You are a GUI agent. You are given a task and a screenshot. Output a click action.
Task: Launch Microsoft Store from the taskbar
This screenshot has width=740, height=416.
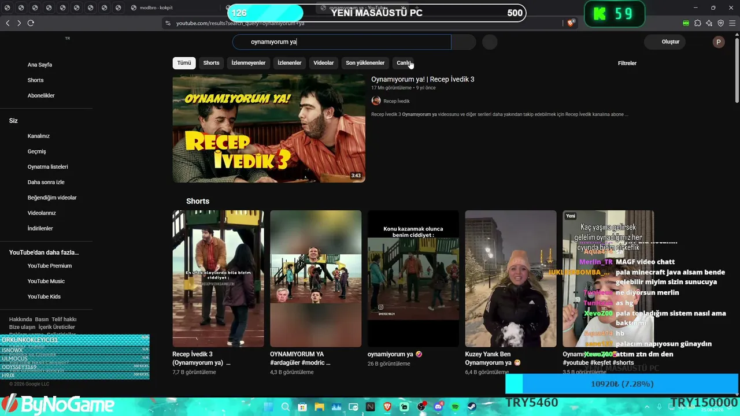coord(302,407)
